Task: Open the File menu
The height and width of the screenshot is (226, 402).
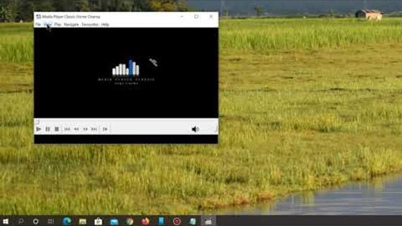Action: (38, 24)
